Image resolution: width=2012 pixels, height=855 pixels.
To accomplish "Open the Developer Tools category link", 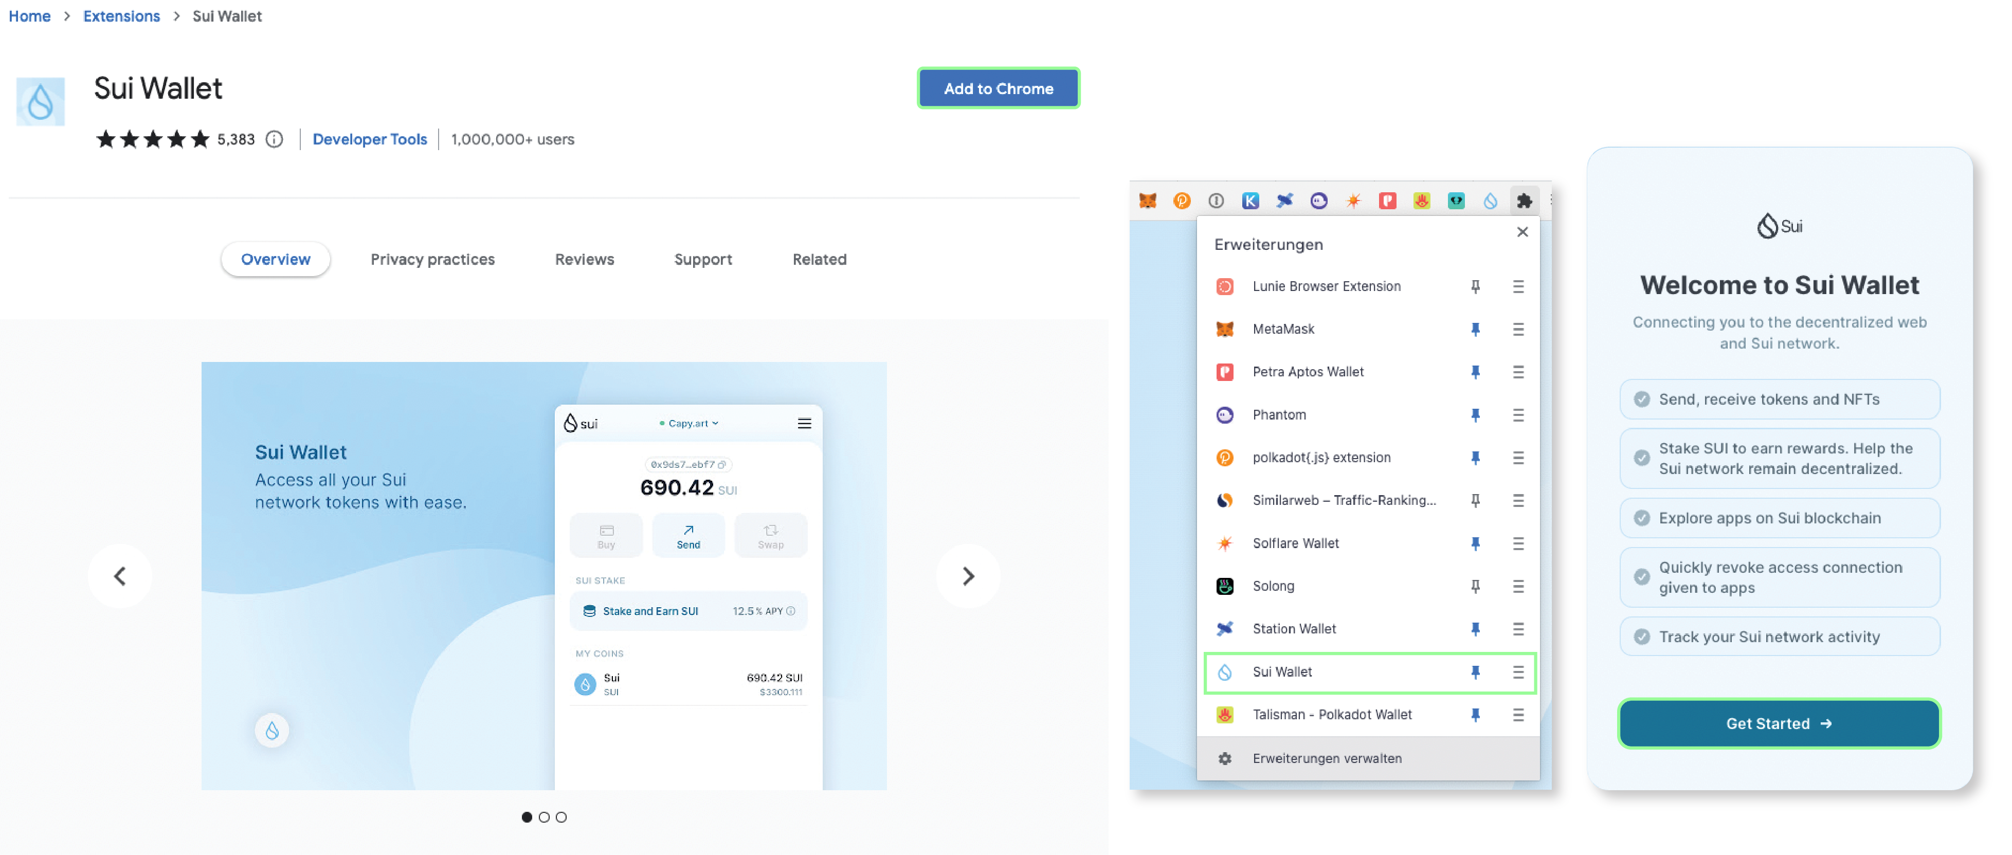I will [x=369, y=139].
